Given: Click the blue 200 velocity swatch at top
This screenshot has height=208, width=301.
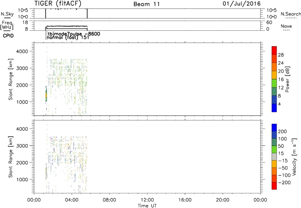Looking at the screenshot, I should pyautogui.click(x=274, y=128).
